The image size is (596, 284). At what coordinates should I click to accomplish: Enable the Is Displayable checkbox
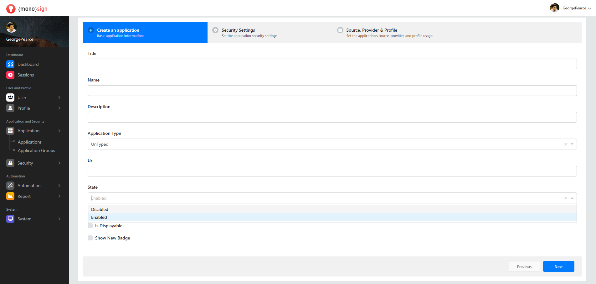90,226
